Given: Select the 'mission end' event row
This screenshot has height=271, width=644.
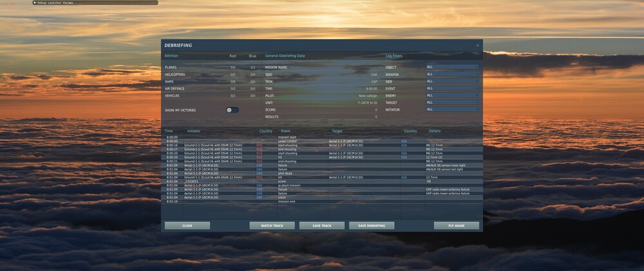Looking at the screenshot, I should point(322,201).
